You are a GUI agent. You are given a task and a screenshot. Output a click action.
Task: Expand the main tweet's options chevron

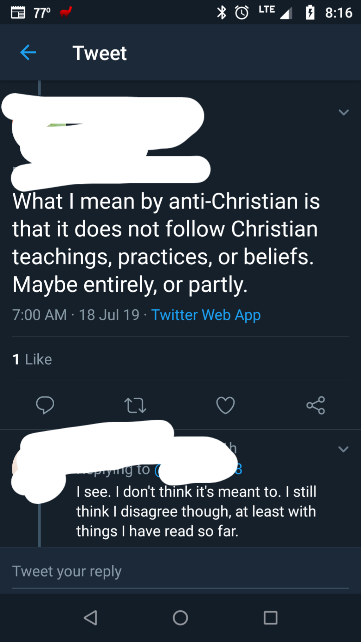pos(343,112)
